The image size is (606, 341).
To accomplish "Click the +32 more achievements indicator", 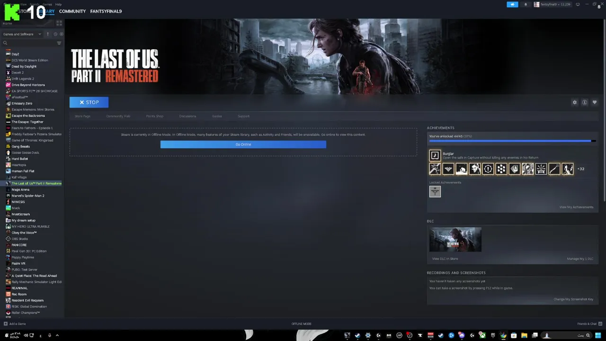I will click(x=581, y=169).
